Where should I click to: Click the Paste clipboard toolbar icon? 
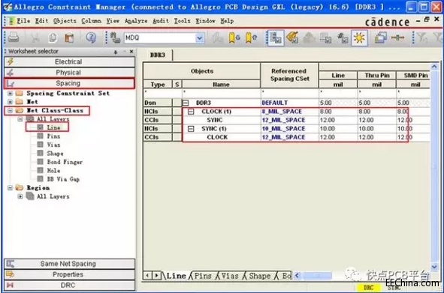69,37
